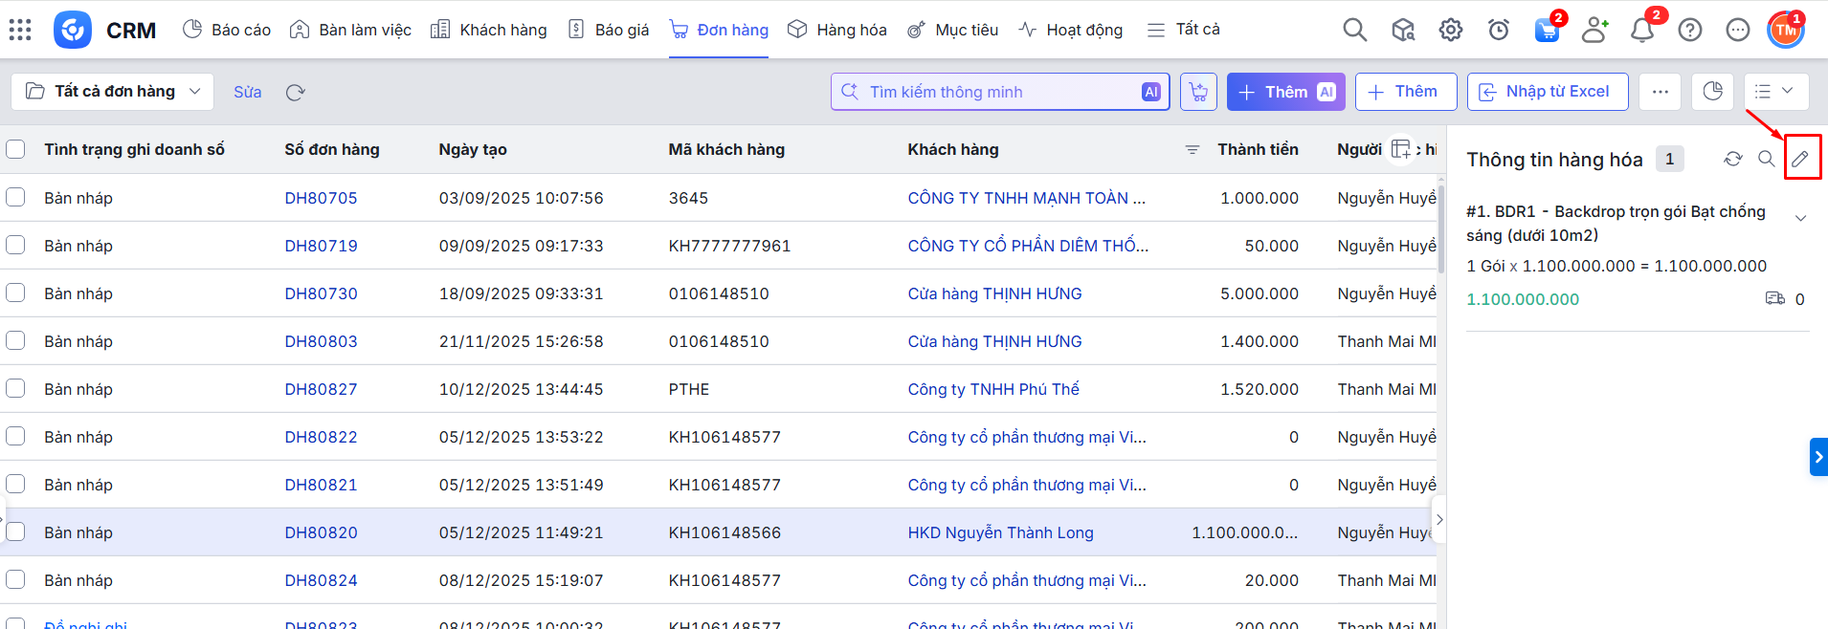This screenshot has width=1828, height=629.
Task: Check the row for order DH80803
Action: click(15, 341)
